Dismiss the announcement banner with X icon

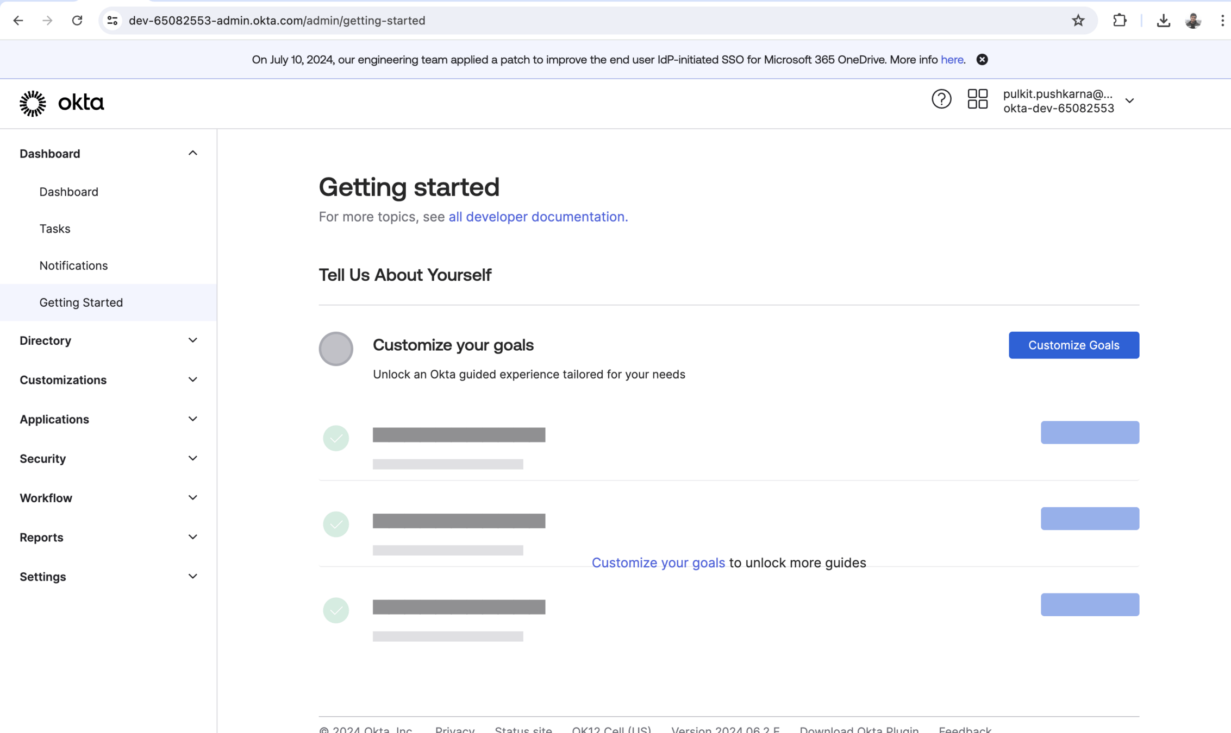point(982,60)
